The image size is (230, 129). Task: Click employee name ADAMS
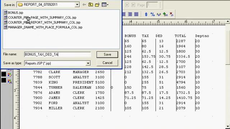pos(54,92)
